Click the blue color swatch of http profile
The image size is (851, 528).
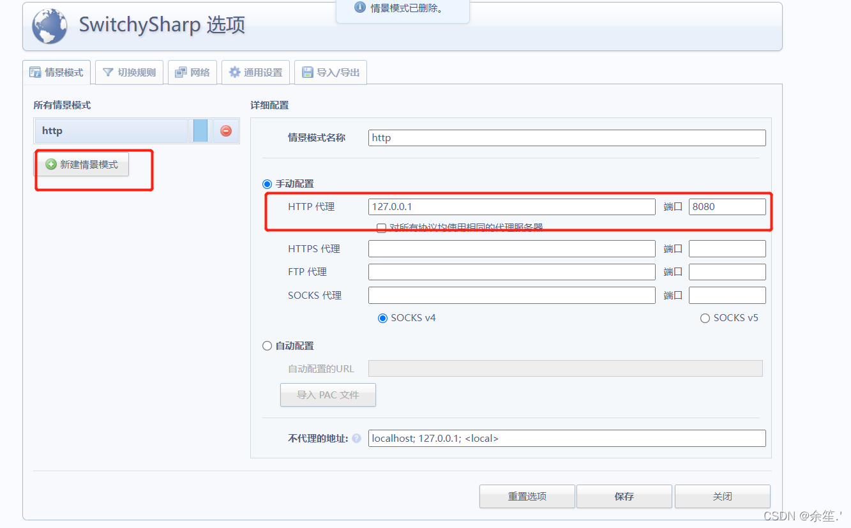tap(200, 131)
